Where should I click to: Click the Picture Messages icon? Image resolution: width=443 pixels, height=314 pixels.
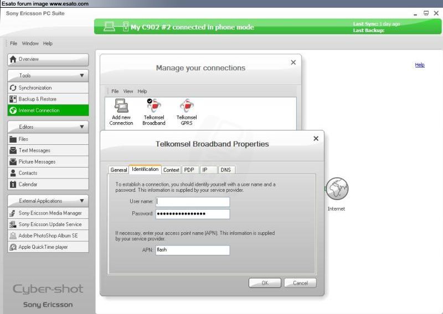pyautogui.click(x=13, y=161)
